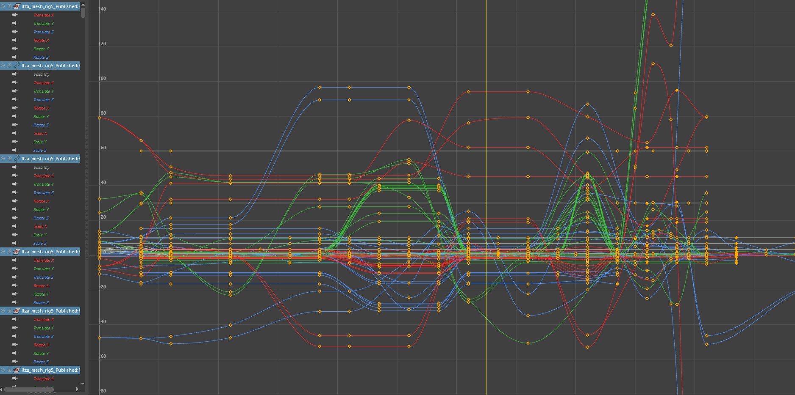This screenshot has width=795, height=395.
Task: Click the outliner's scroll-down arrow
Action: click(x=83, y=384)
